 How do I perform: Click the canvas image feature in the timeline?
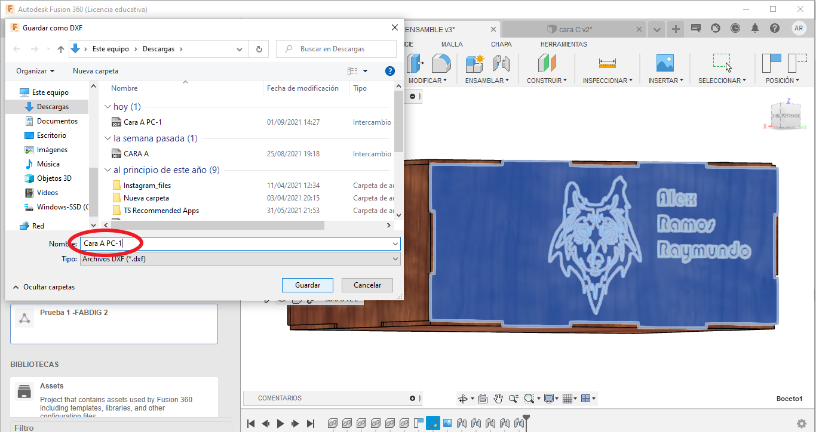pyautogui.click(x=447, y=424)
